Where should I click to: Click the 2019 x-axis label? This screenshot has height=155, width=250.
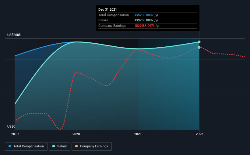[15, 134]
